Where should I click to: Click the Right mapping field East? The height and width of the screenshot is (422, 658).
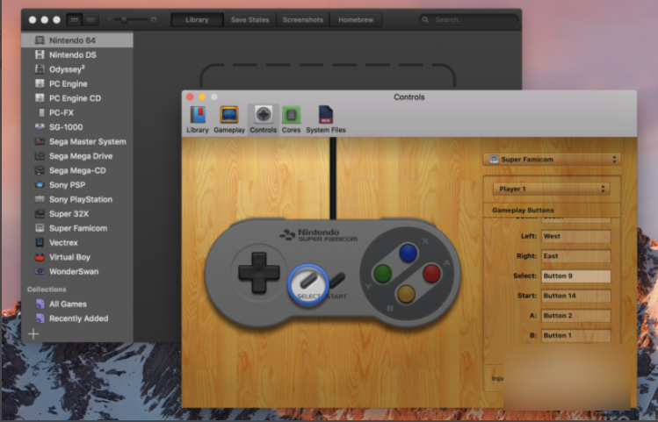point(575,256)
